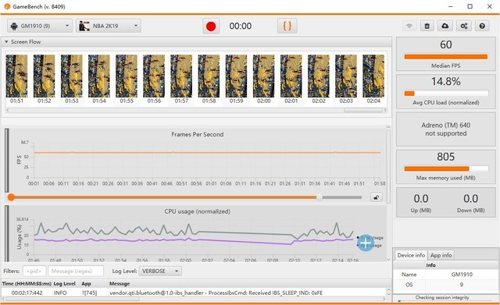Click the Wi-Fi connection icon
The height and width of the screenshot is (305, 500).
[x=409, y=26]
